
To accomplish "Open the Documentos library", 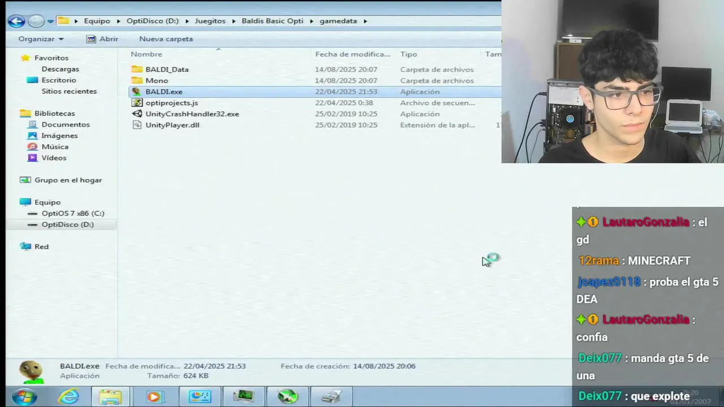I will [x=65, y=124].
